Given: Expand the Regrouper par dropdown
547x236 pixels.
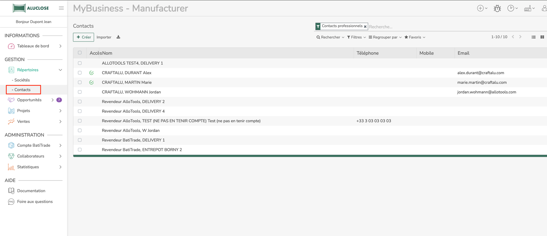Looking at the screenshot, I should [x=385, y=37].
